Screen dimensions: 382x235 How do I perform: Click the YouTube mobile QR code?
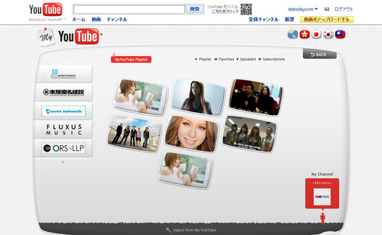(x=246, y=10)
